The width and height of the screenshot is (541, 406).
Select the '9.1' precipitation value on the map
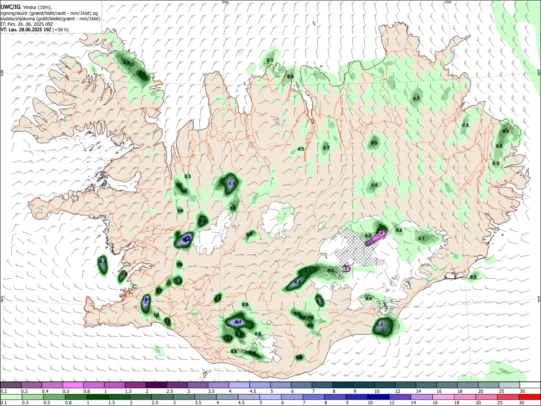click(238, 322)
